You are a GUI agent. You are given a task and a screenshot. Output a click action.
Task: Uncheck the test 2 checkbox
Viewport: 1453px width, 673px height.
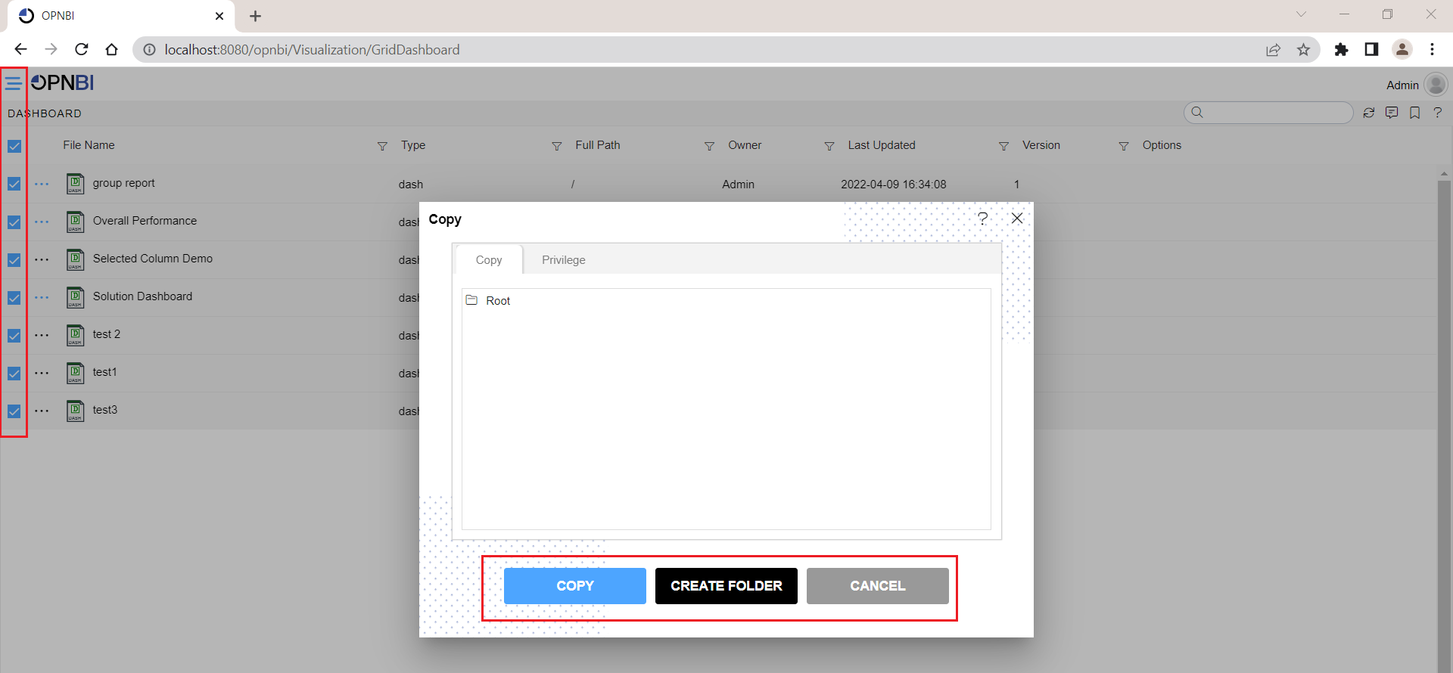[14, 335]
